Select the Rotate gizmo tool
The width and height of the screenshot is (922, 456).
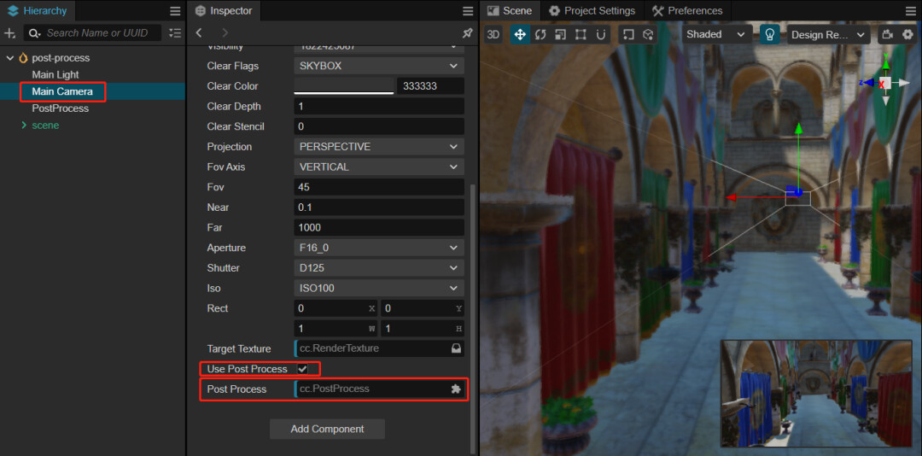click(x=540, y=34)
